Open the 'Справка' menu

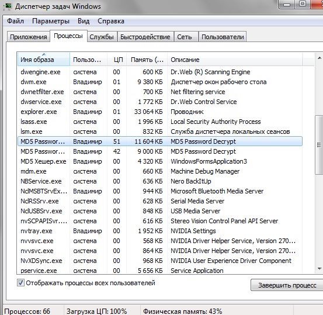[x=111, y=21]
